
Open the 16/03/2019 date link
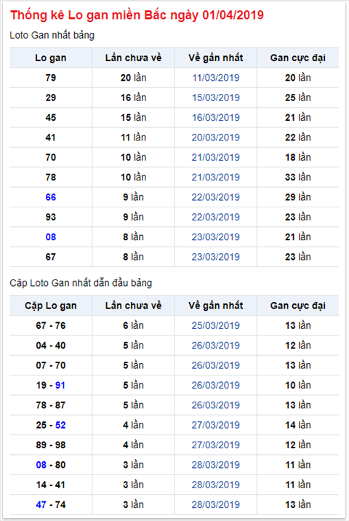[x=216, y=118]
